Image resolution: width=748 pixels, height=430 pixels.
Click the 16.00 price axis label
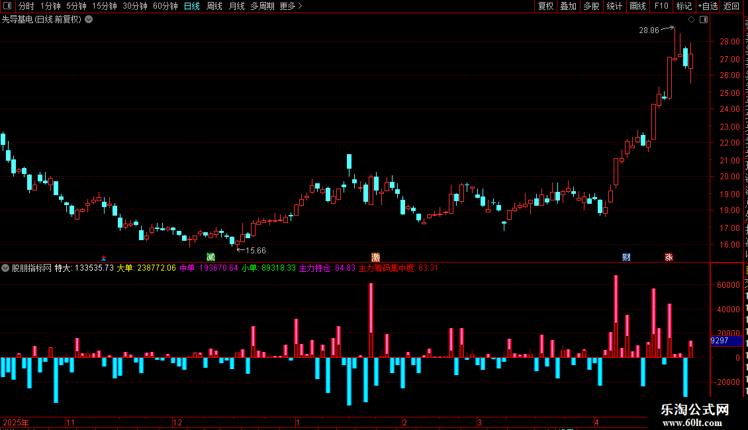tap(730, 245)
